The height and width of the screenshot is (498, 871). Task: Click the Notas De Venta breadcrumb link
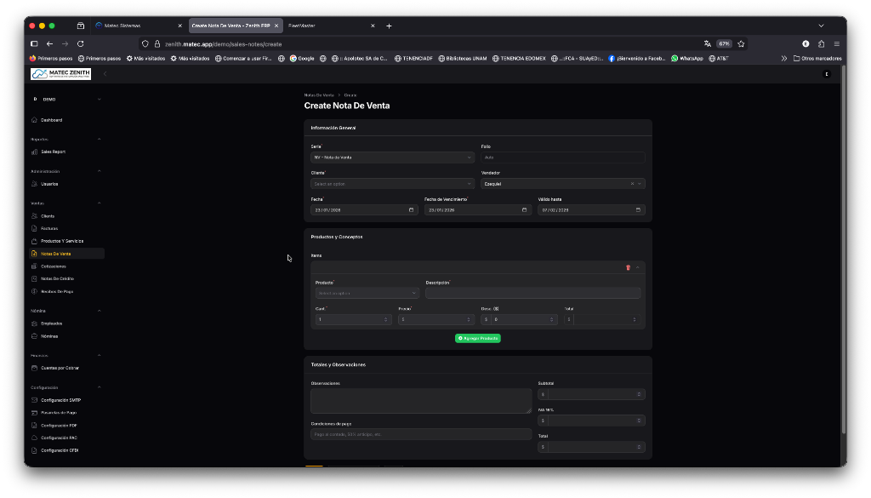point(319,94)
